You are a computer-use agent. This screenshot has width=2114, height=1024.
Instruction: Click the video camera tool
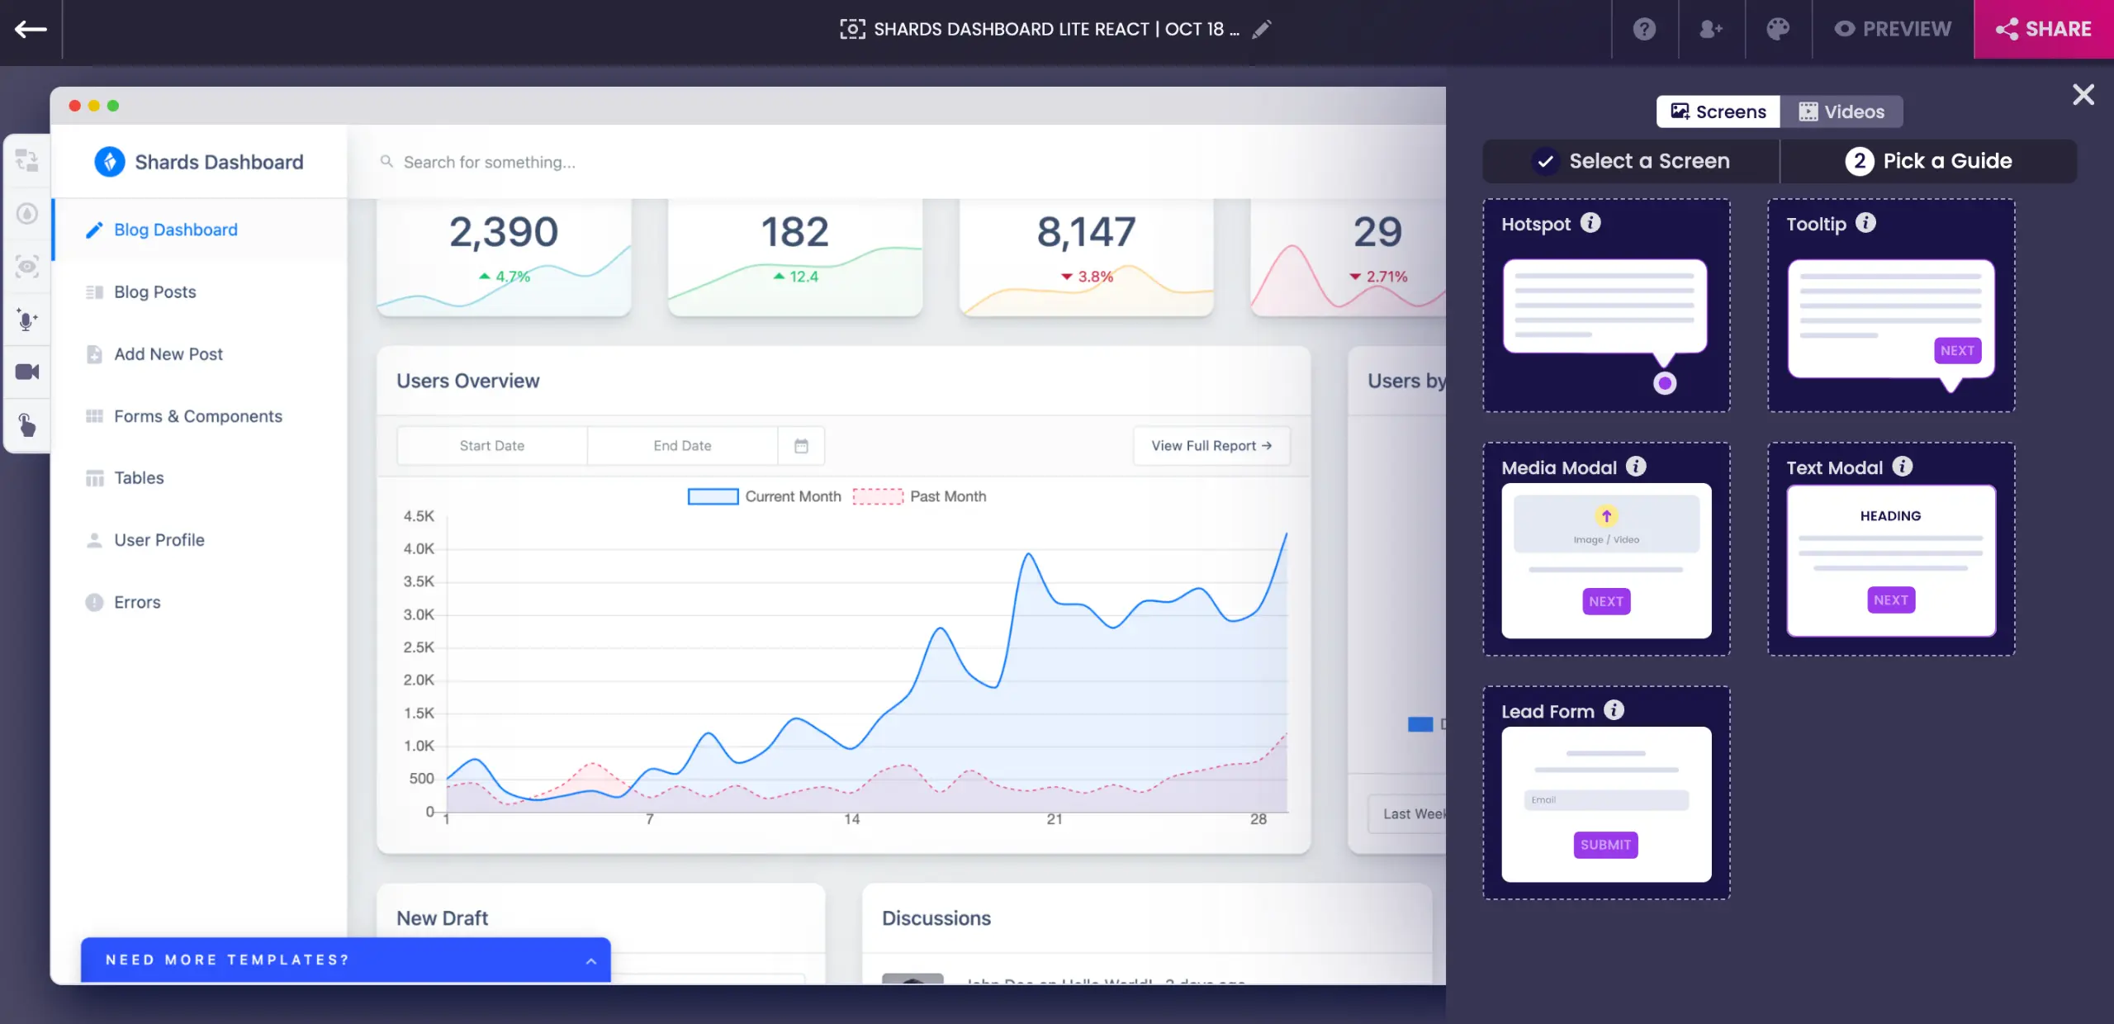(x=27, y=372)
